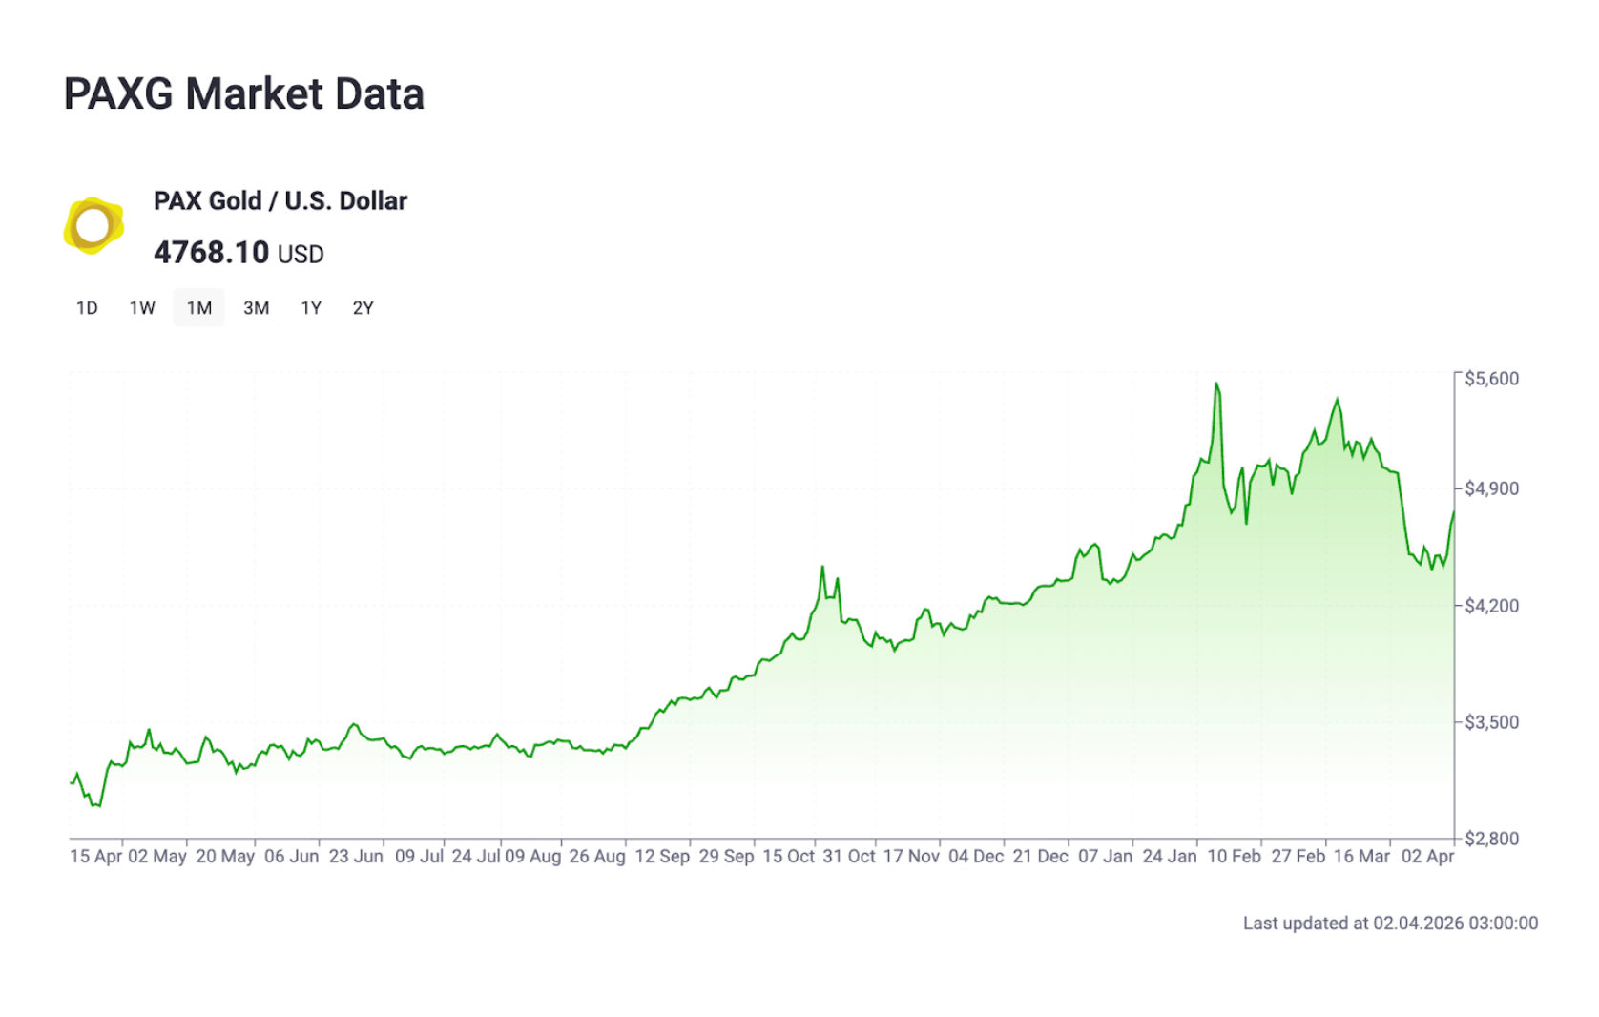Select the 1W timeframe
The image size is (1599, 1017).
[141, 307]
